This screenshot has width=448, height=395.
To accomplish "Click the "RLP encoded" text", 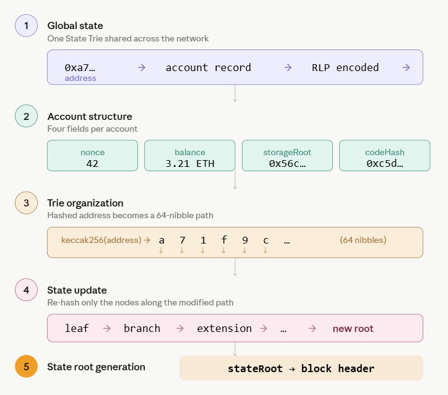I will pyautogui.click(x=345, y=67).
